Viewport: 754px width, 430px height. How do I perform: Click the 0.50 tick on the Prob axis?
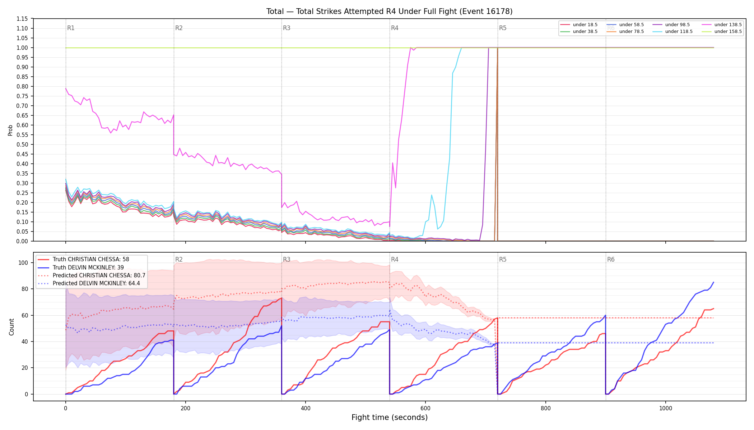pos(22,144)
